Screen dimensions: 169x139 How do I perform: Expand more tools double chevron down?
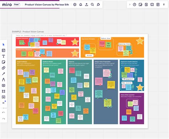164,5
